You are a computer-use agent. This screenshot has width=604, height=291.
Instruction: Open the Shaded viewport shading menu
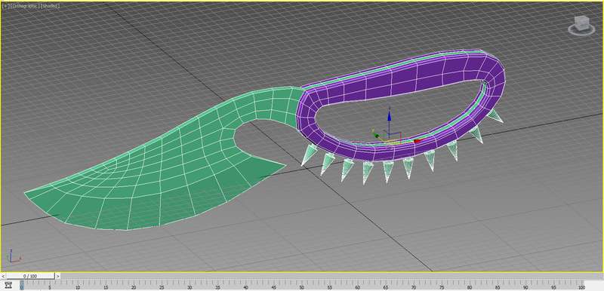(x=49, y=7)
